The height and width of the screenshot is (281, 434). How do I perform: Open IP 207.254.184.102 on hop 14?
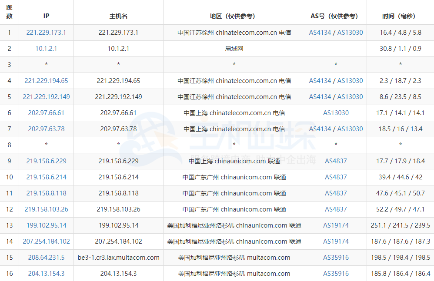tap(46, 241)
